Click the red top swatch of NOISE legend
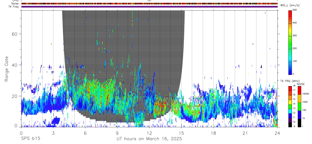This screenshot has width=312, height=144. (x=299, y=90)
